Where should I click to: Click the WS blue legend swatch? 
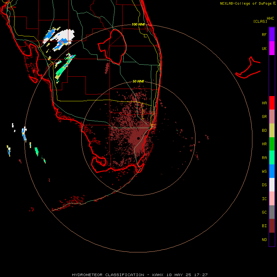pos(272,171)
